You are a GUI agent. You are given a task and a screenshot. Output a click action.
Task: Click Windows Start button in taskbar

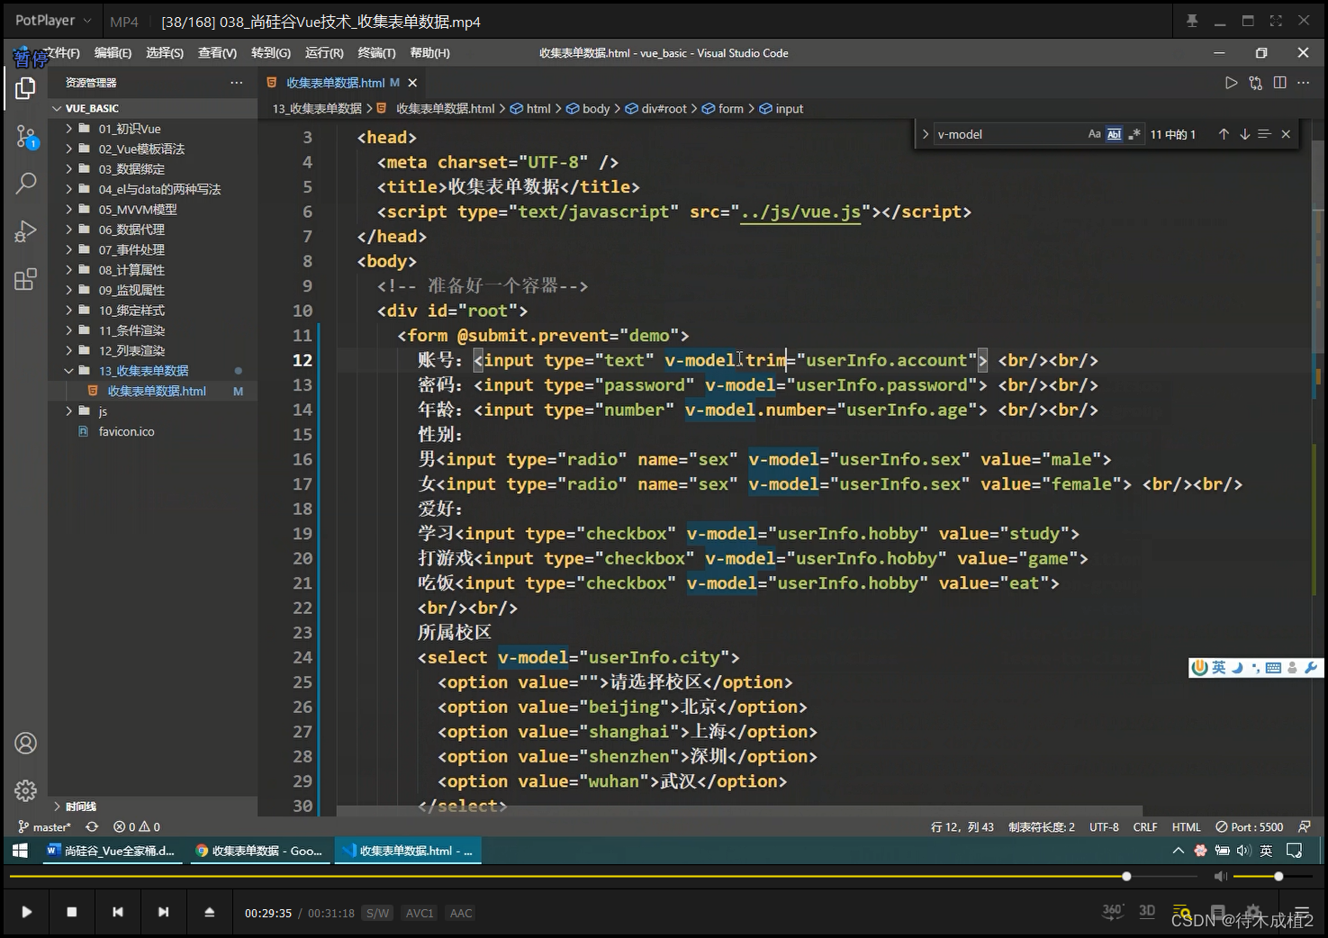(20, 851)
